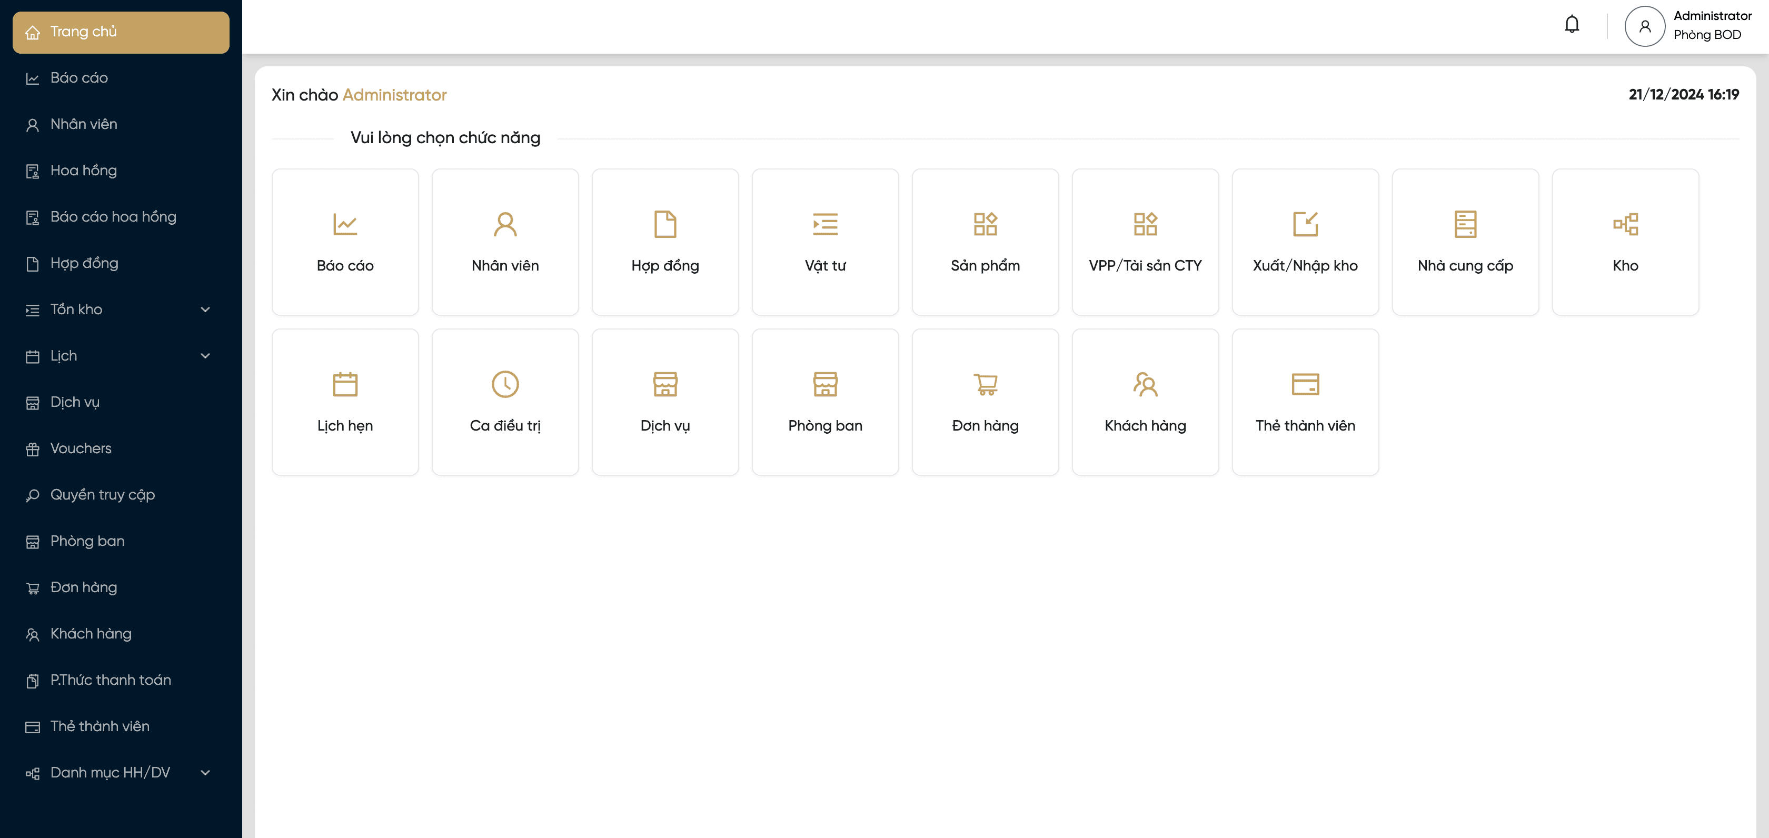The image size is (1769, 838).
Task: Click the date 21/12/2024 16:19
Action: 1683,95
